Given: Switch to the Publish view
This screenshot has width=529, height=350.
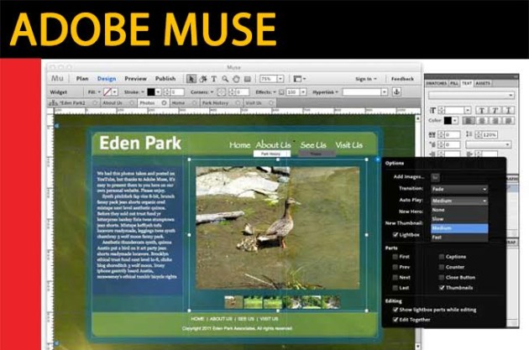Looking at the screenshot, I should pyautogui.click(x=165, y=79).
